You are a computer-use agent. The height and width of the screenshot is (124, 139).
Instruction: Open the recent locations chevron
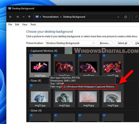(23, 17)
